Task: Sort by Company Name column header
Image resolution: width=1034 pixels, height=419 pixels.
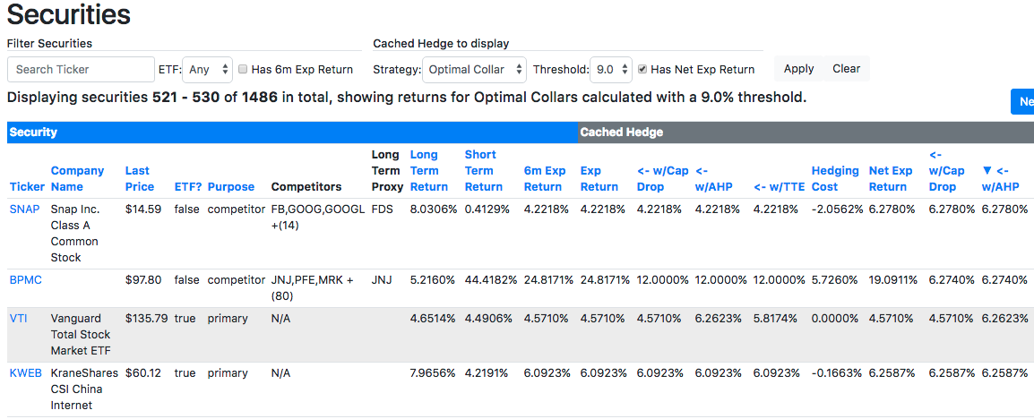Action: tap(77, 178)
